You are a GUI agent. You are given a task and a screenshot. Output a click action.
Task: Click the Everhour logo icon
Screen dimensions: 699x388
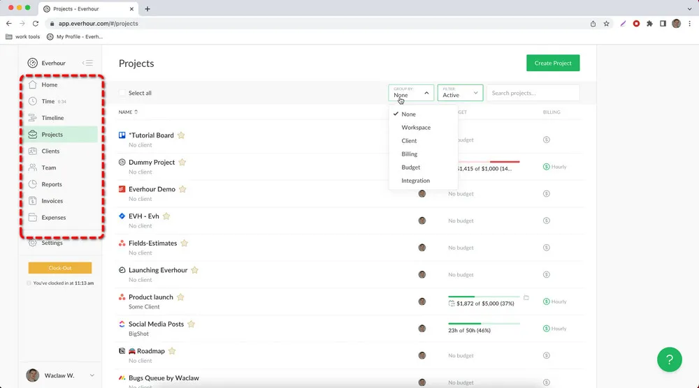pos(33,64)
